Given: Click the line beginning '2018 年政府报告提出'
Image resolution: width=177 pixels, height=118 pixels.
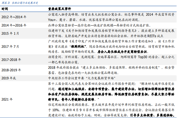Looking at the screenshot, I should (111, 68).
